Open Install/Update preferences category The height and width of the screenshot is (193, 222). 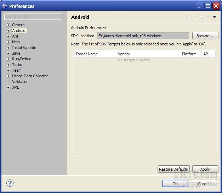pyautogui.click(x=24, y=48)
